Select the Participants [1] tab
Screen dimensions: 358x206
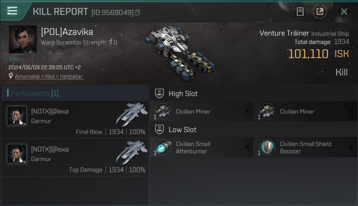(x=75, y=93)
